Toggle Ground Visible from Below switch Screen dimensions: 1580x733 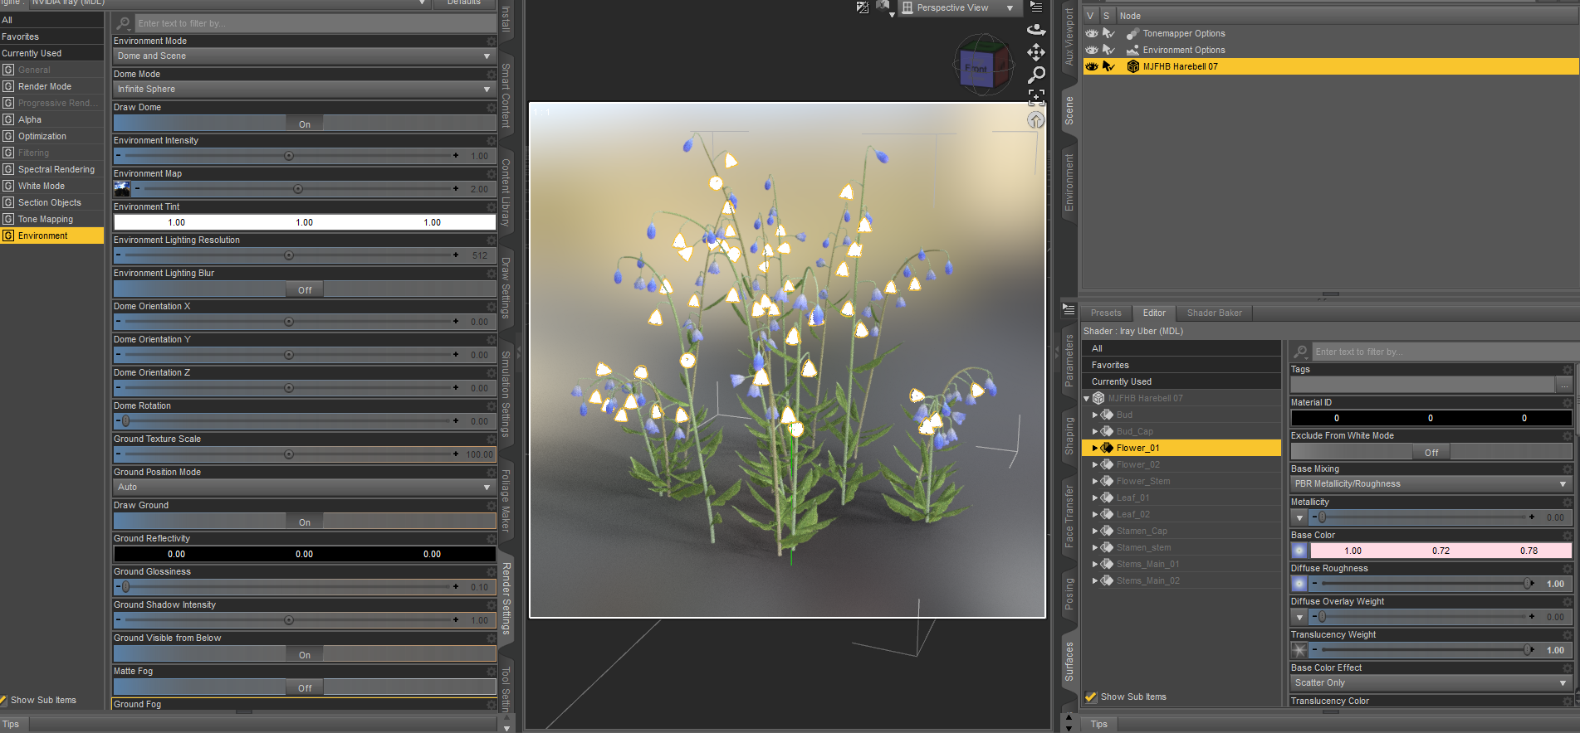[305, 654]
